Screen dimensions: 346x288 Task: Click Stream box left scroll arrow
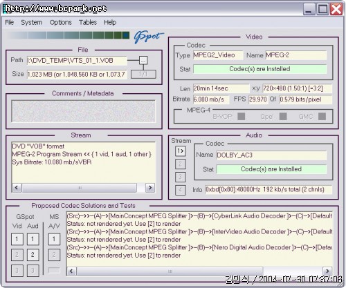pos(17,188)
